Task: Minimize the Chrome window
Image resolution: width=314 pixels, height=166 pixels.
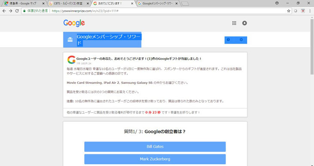Action: [x=287, y=3]
